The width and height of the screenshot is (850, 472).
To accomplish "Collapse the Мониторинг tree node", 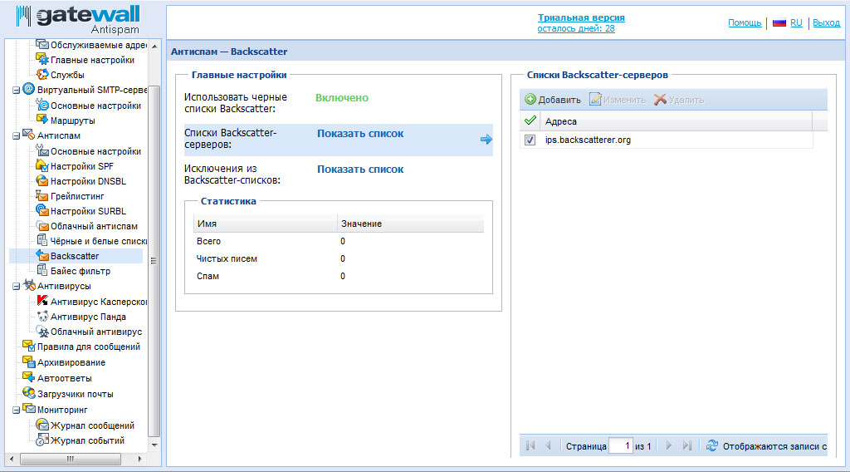I will (16, 411).
